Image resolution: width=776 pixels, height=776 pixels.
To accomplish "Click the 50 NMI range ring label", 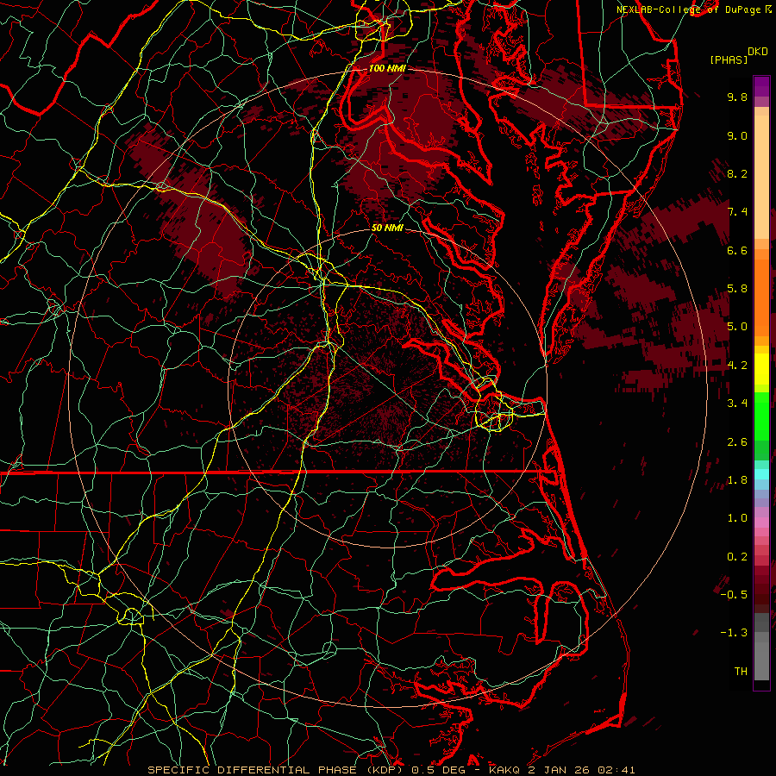I will pos(387,228).
